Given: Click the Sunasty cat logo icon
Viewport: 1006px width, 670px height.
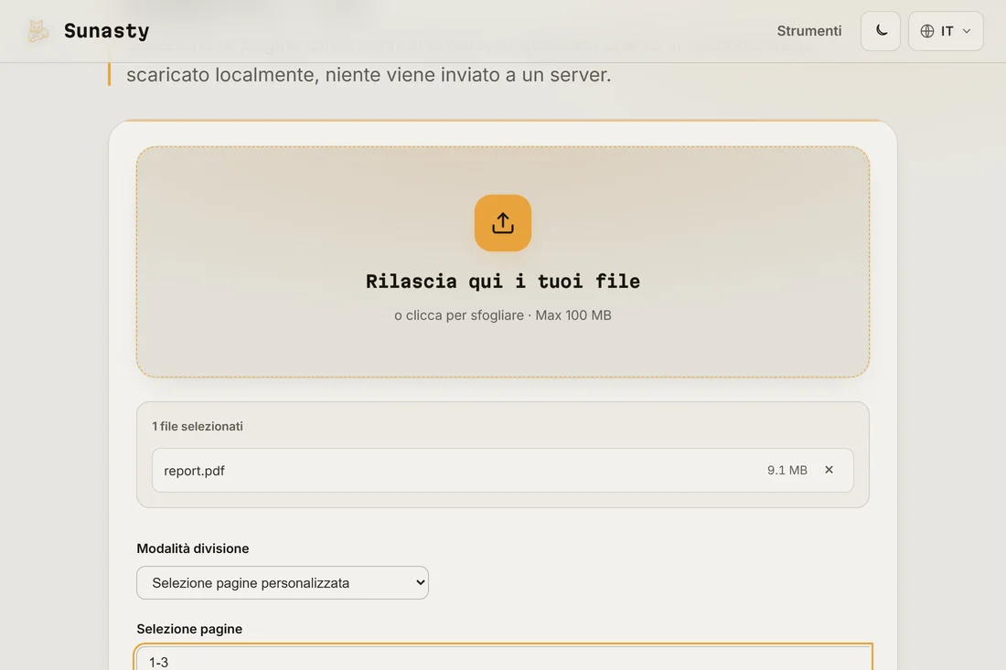Looking at the screenshot, I should 37,31.
